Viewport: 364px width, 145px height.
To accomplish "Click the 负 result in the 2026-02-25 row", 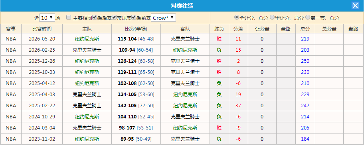I will coord(219,50).
